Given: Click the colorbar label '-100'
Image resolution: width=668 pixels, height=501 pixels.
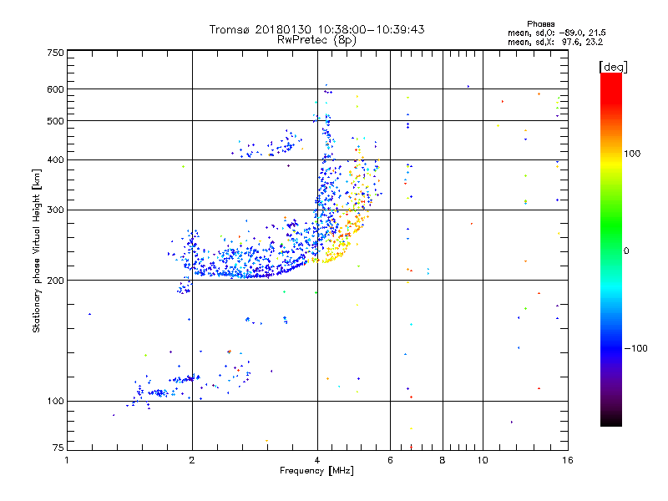Looking at the screenshot, I should point(635,348).
